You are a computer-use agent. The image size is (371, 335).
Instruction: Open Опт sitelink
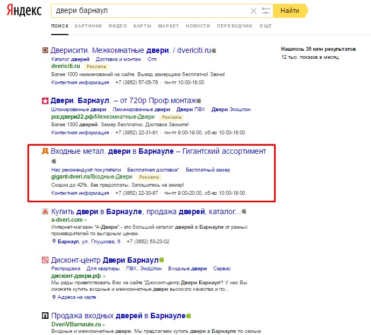(152, 59)
